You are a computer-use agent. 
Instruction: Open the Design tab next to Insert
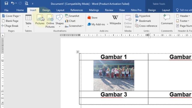pyautogui.click(x=46, y=10)
